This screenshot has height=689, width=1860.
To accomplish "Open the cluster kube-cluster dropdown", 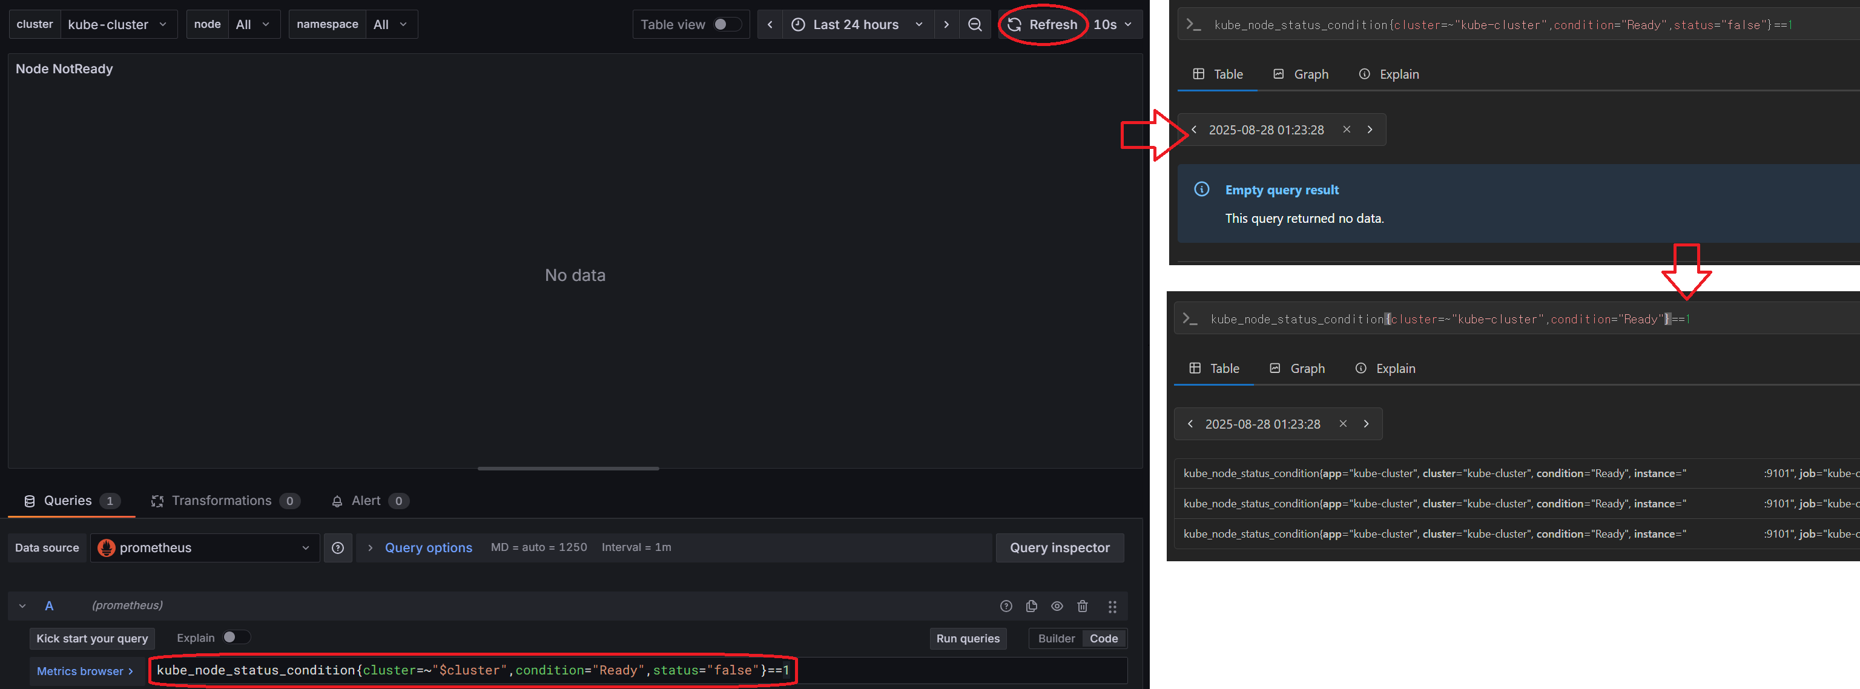I will coord(117,25).
